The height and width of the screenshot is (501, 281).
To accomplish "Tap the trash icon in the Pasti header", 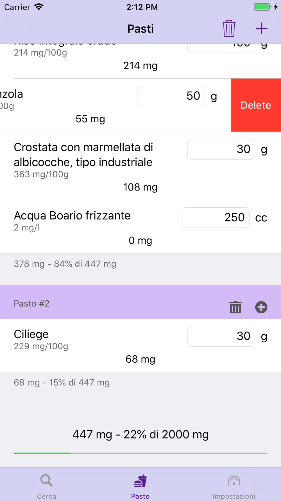I will (x=229, y=28).
